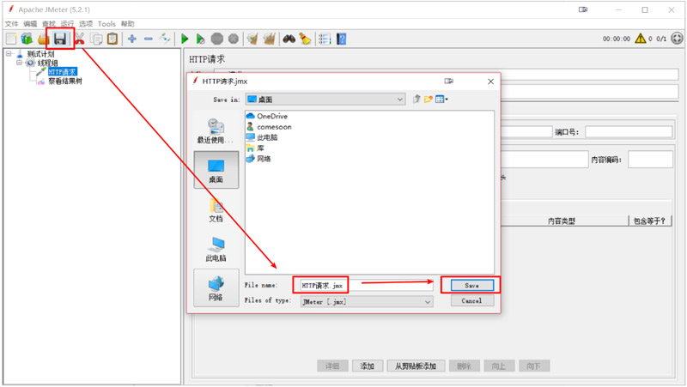This screenshot has height=387, width=687.
Task: Click the Save floppy disk icon
Action: point(60,39)
